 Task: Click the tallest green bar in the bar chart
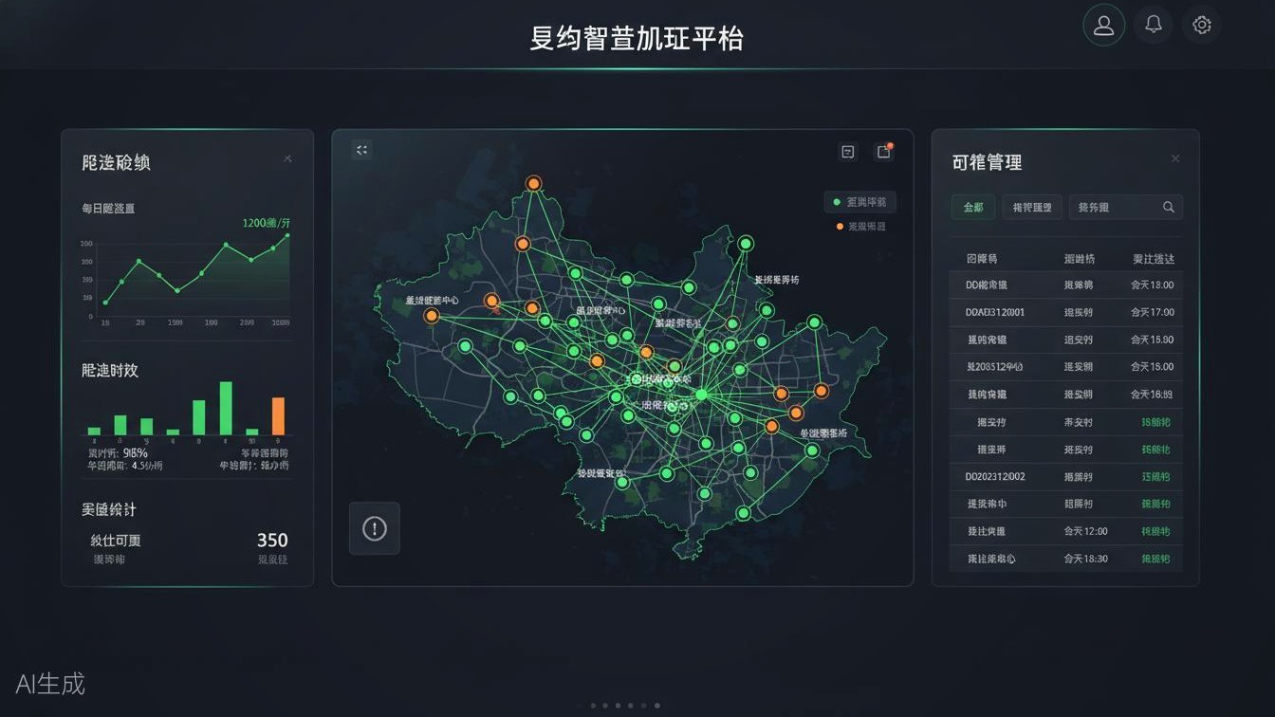click(226, 408)
